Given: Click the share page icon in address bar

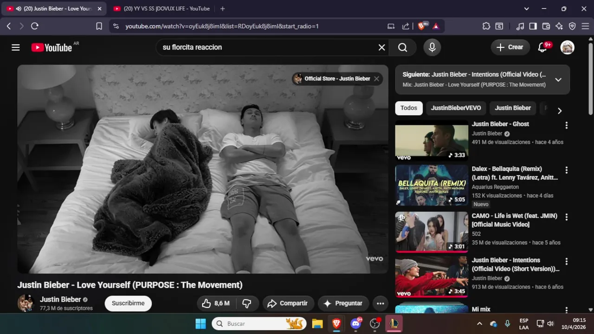Looking at the screenshot, I should coord(406,26).
